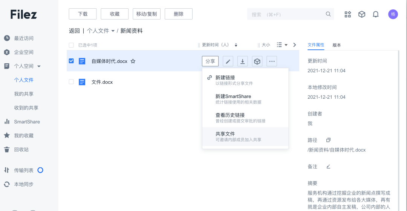Viewport: 407px width, 211px height.
Task: Open 我的共享 in sidebar
Action: click(24, 94)
